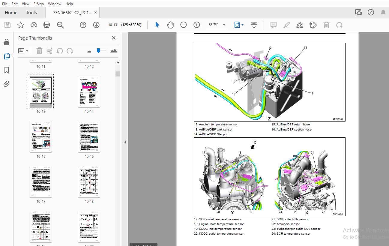The image size is (389, 246).
Task: Open the E-Sign menu
Action: tap(38, 4)
